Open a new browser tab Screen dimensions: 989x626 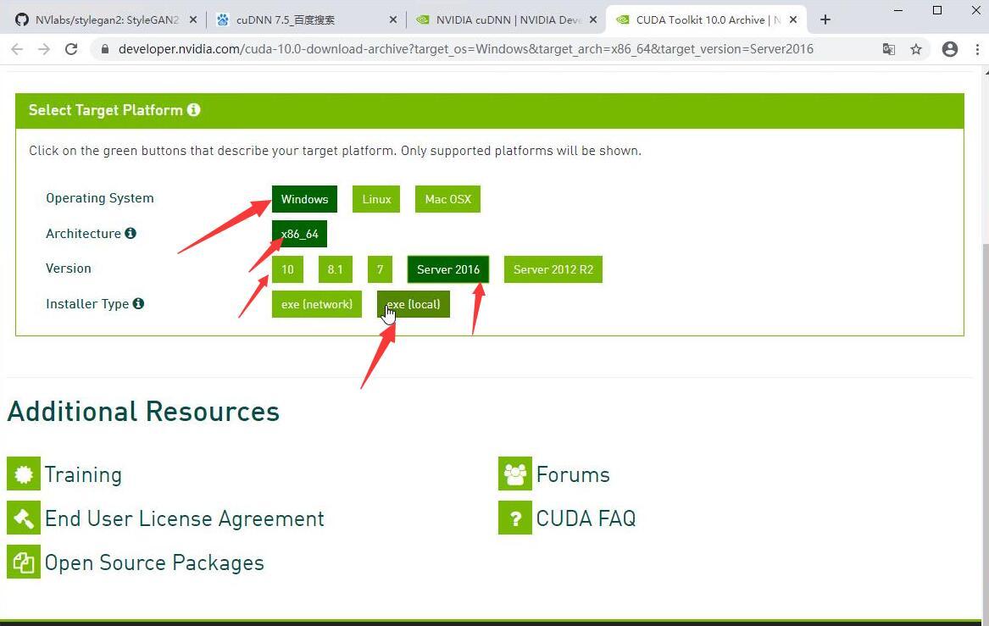click(825, 19)
